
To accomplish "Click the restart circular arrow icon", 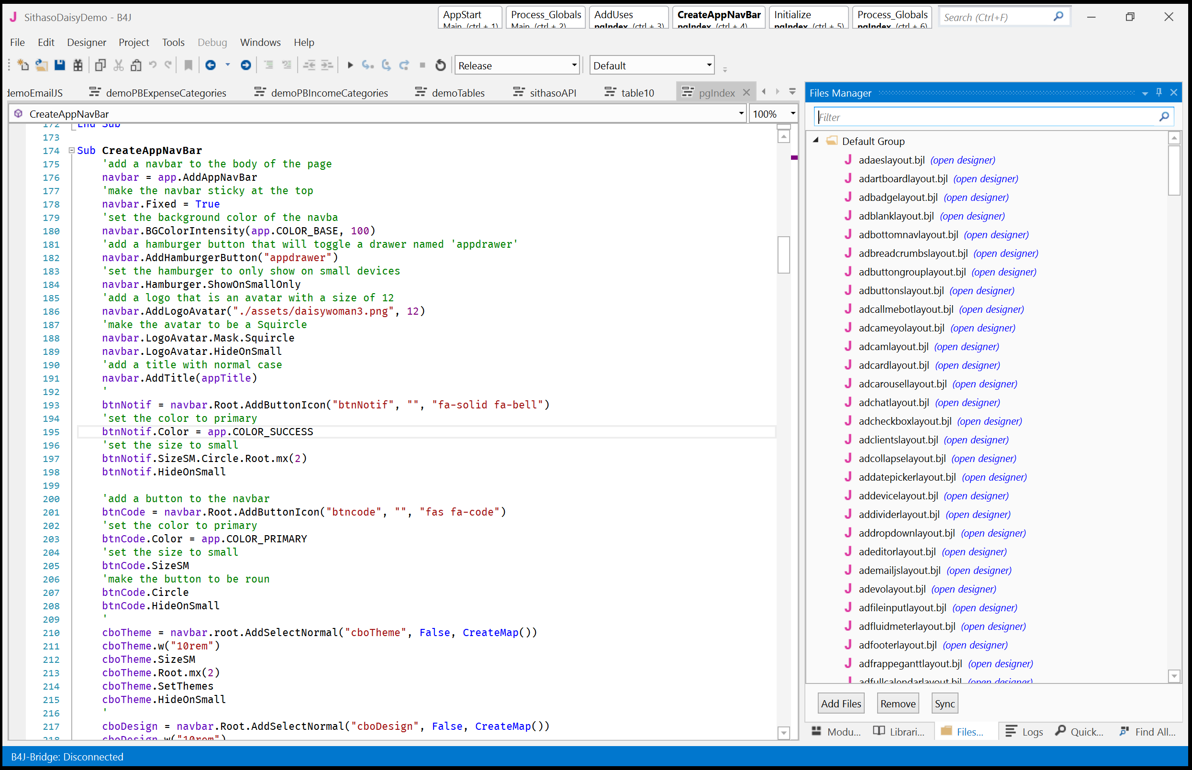I will pyautogui.click(x=440, y=65).
